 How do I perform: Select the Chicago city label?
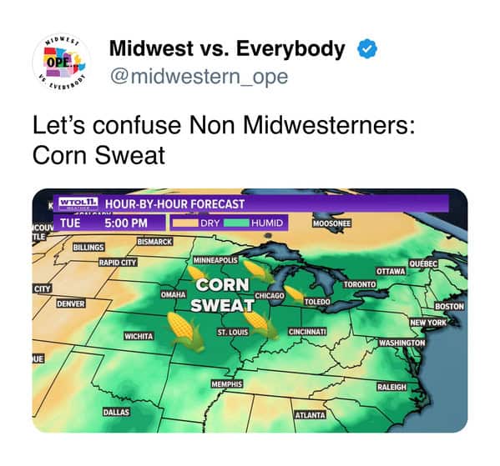tap(270, 296)
